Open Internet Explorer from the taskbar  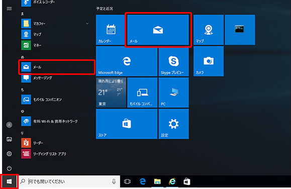pyautogui.click(x=172, y=181)
